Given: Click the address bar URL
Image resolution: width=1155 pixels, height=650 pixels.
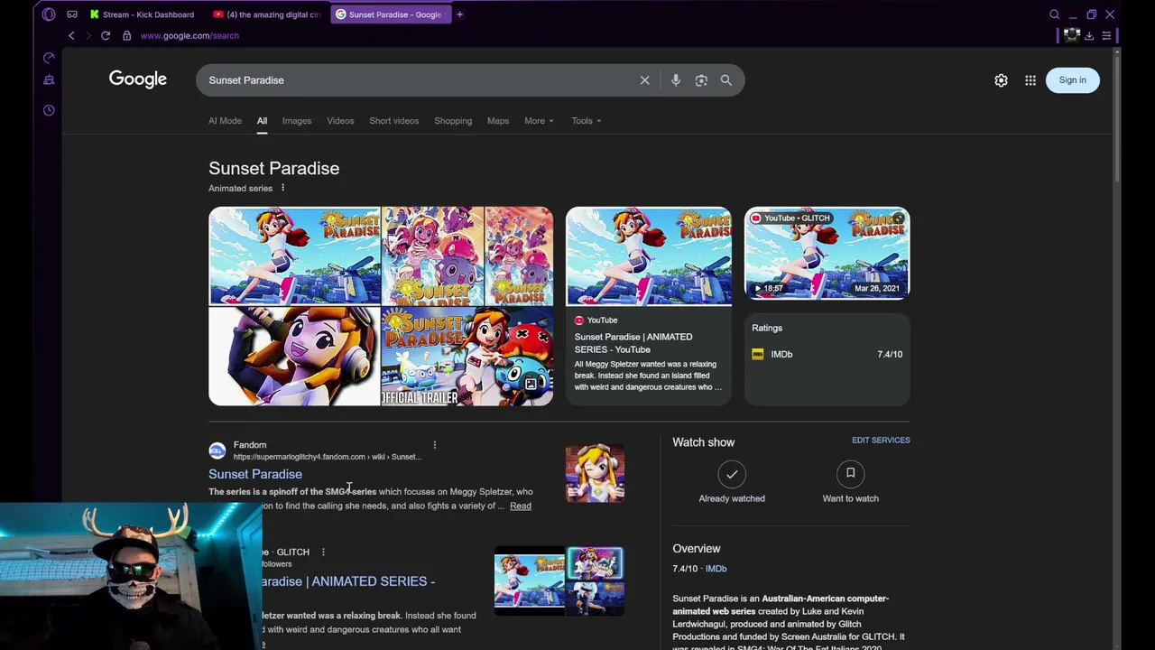Looking at the screenshot, I should click(x=189, y=35).
